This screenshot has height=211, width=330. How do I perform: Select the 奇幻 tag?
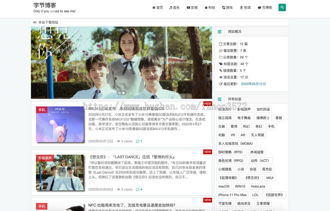(258, 127)
